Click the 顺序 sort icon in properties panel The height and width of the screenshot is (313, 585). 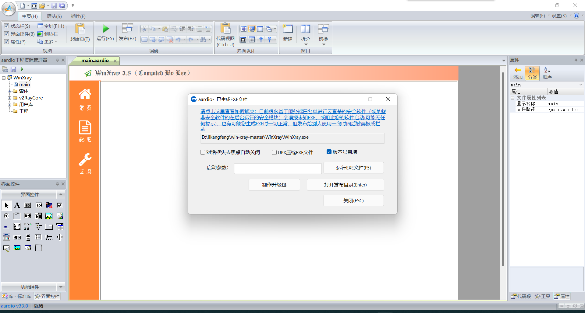547,73
